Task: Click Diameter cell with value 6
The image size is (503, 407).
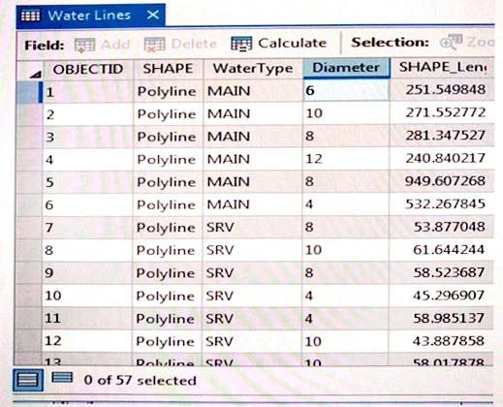Action: point(346,90)
